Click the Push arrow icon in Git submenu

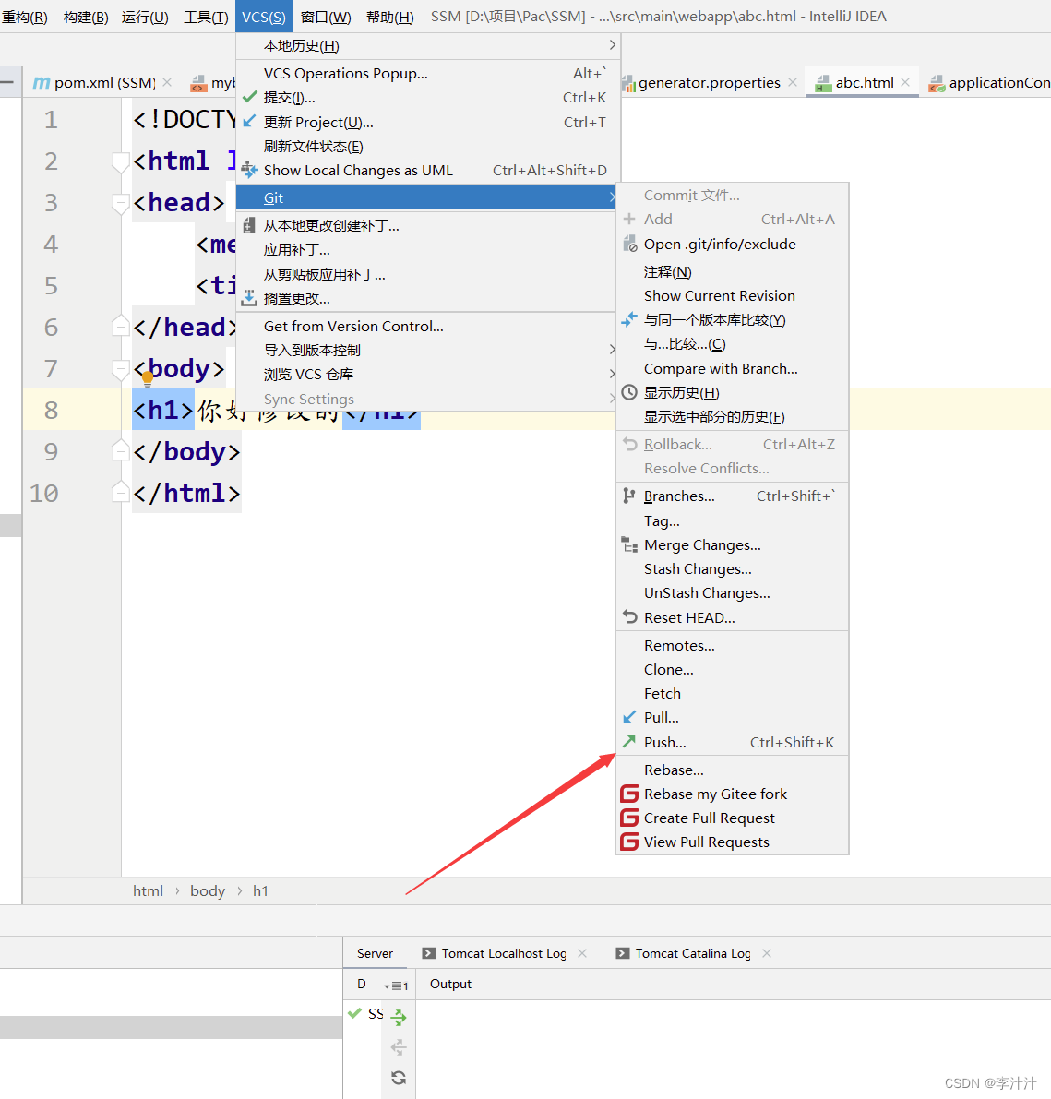(x=629, y=742)
